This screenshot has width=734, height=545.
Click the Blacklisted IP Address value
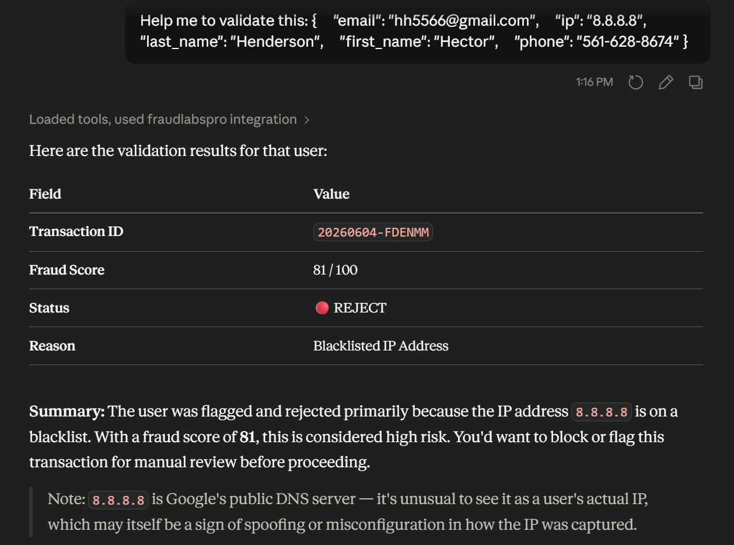pyautogui.click(x=380, y=346)
